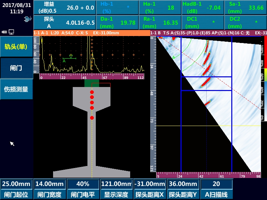This screenshot has height=200, width=267.
Task: Open the 轨头(单) menu
Action: pyautogui.click(x=16, y=46)
